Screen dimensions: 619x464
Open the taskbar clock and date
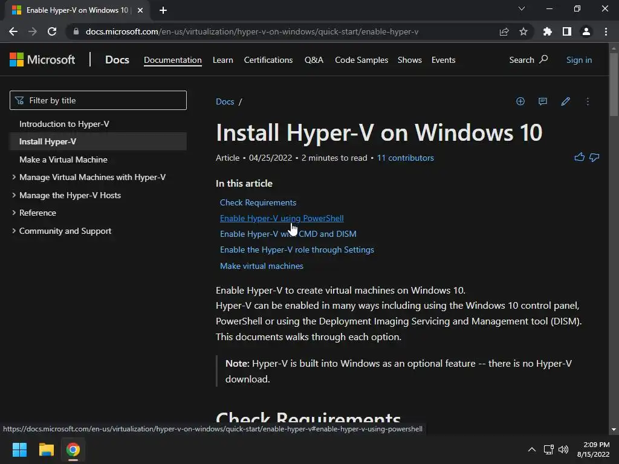coord(594,449)
